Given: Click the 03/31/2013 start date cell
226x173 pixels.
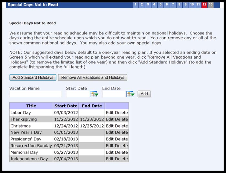Looking at the screenshot, I should 66,146.
